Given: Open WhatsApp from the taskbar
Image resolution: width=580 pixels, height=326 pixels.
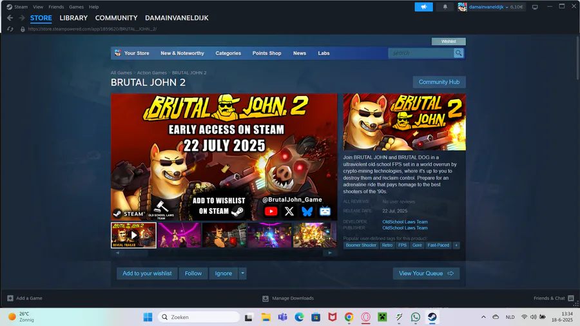Looking at the screenshot, I should tap(416, 317).
